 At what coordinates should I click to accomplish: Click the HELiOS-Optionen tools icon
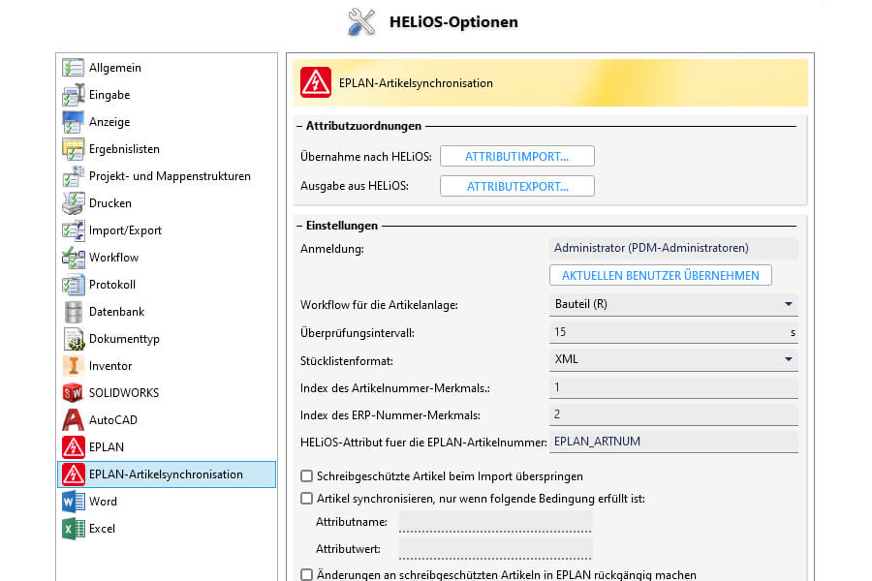[x=361, y=22]
